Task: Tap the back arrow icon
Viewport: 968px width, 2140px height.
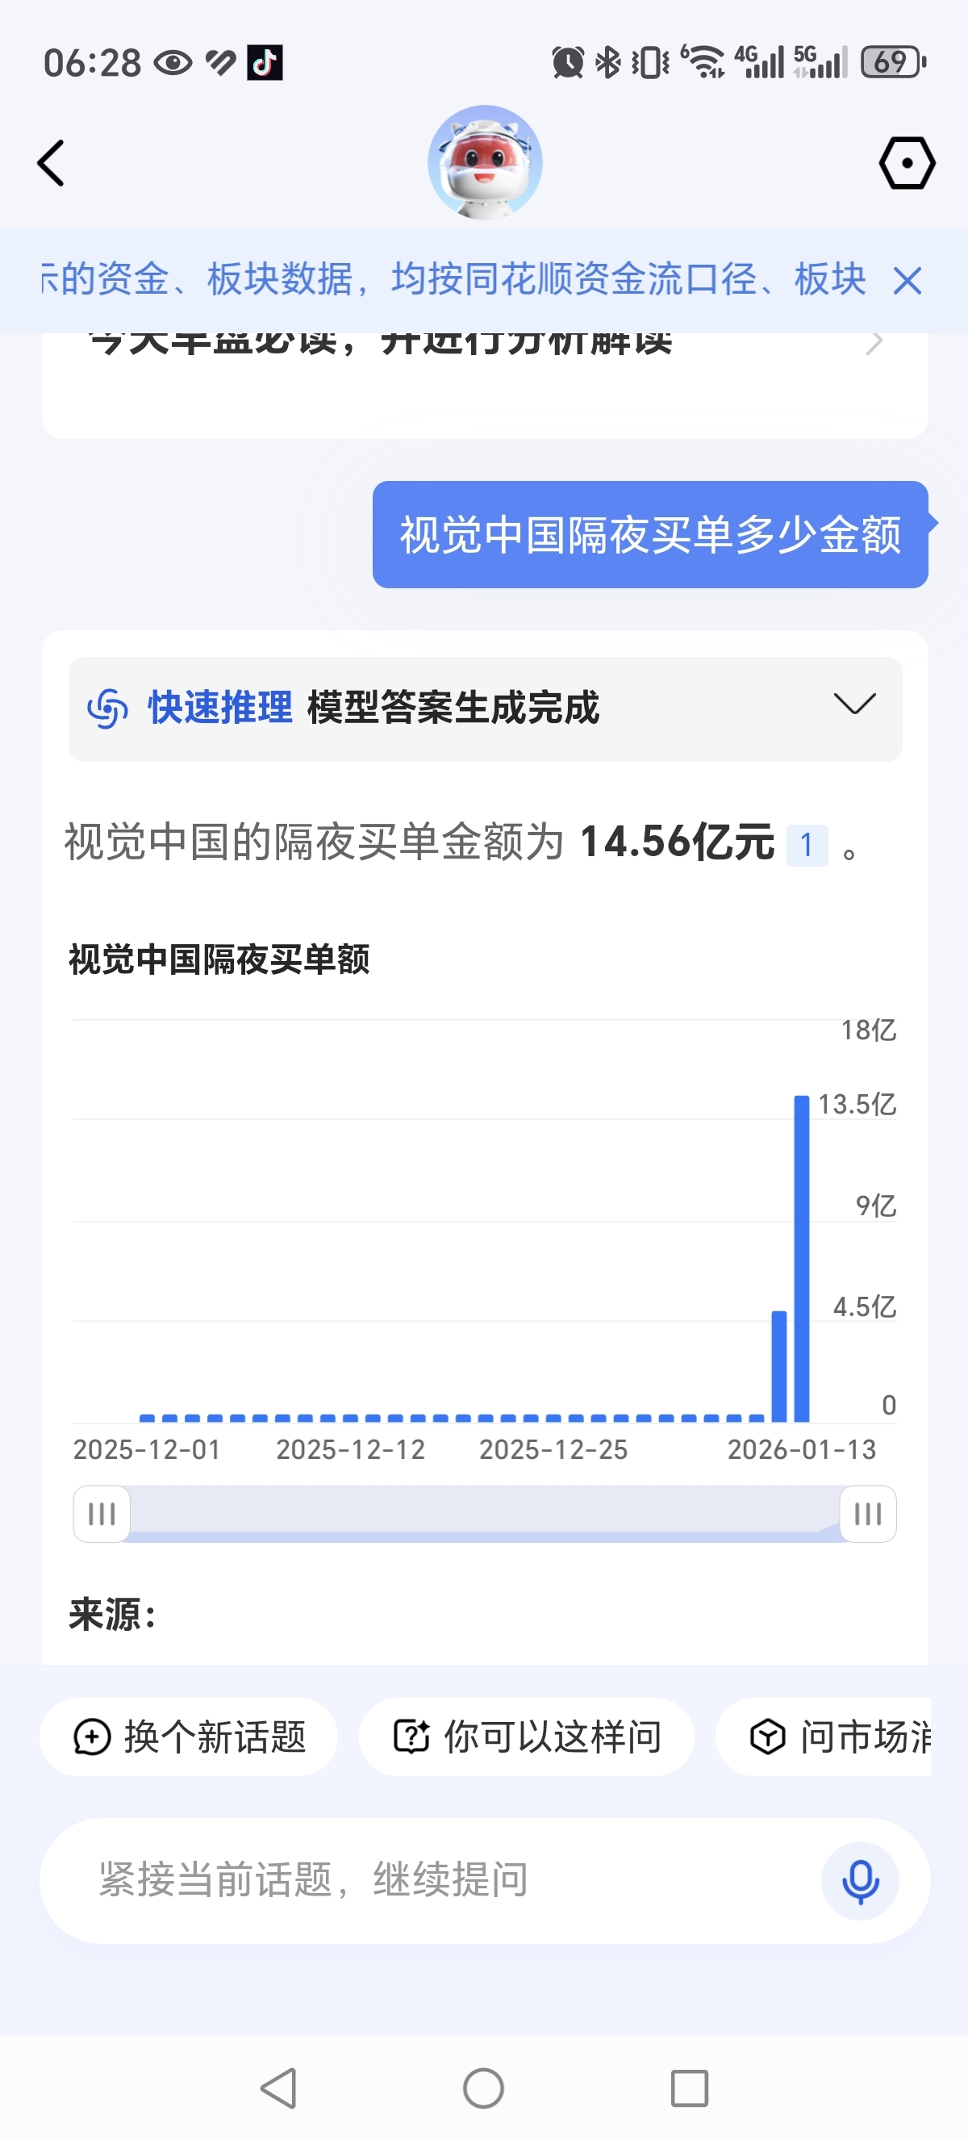Action: tap(51, 163)
